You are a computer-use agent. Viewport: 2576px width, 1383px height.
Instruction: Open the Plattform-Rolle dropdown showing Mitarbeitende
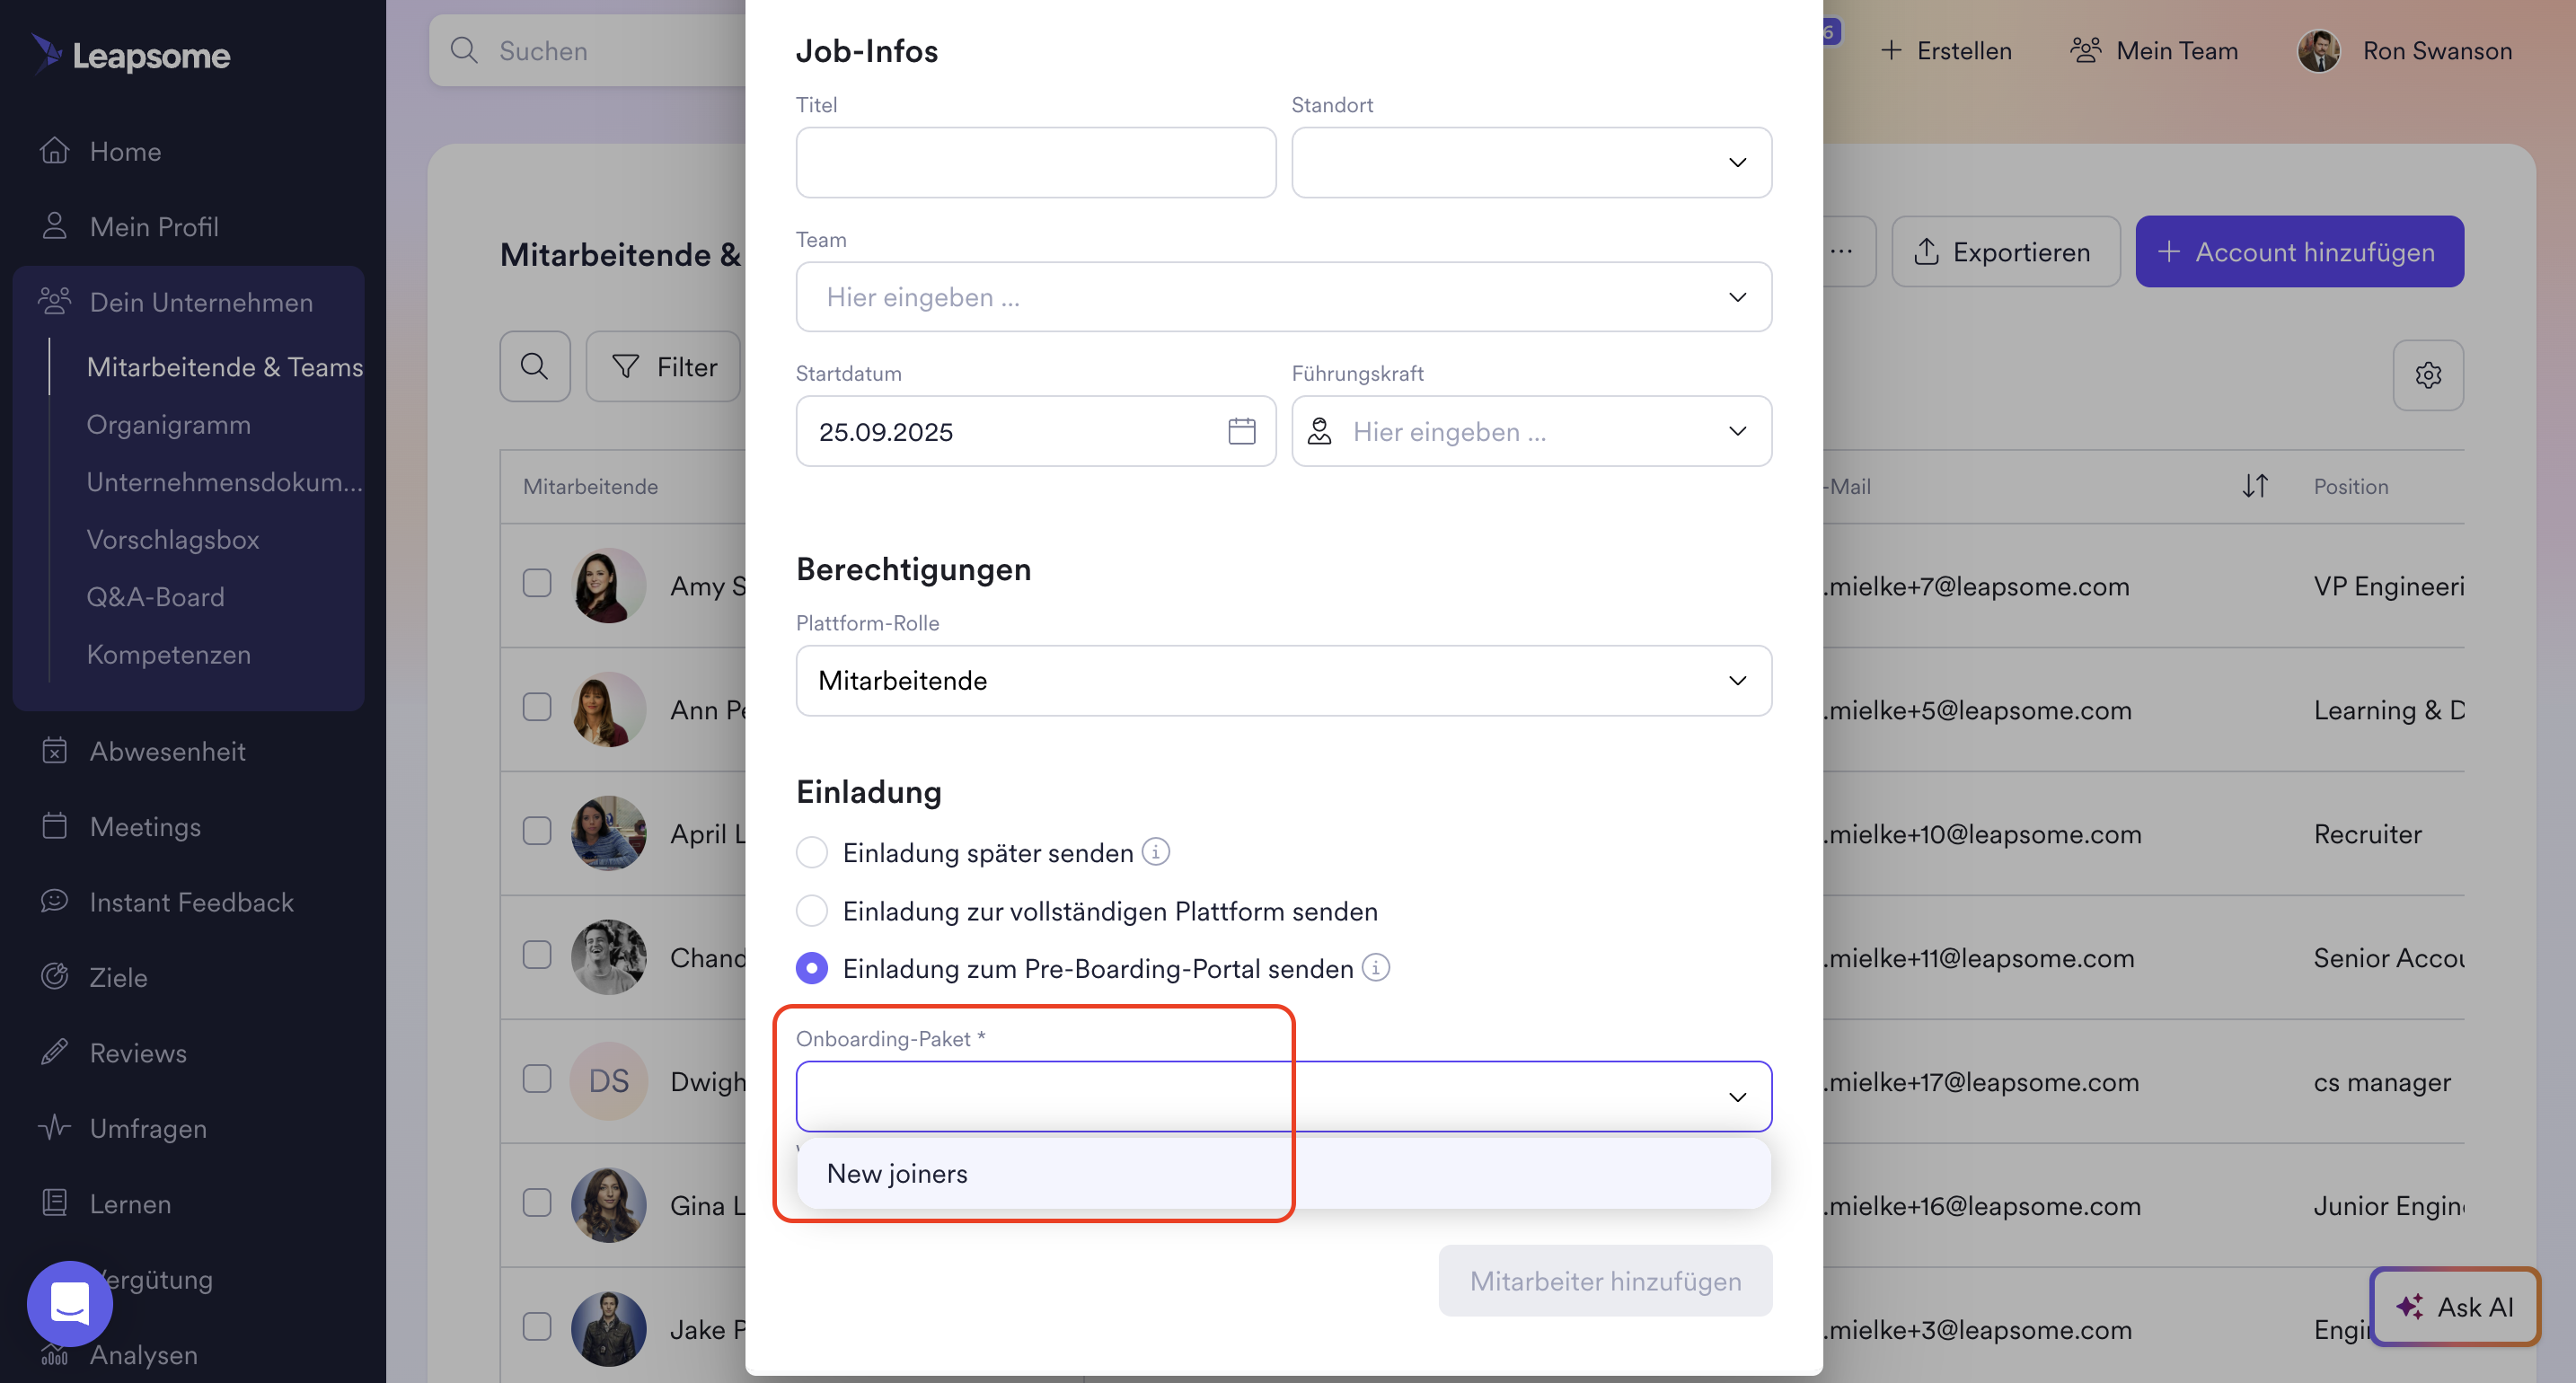click(x=1283, y=681)
